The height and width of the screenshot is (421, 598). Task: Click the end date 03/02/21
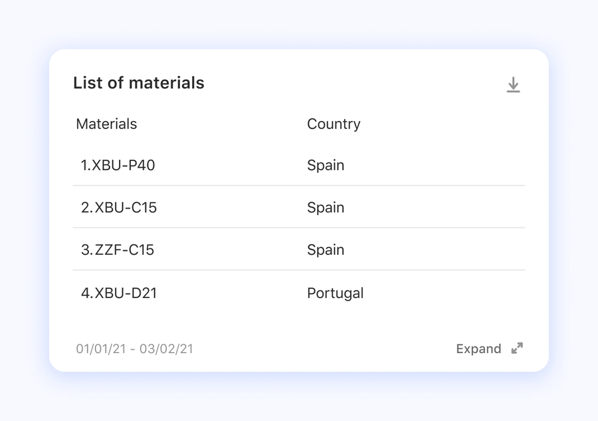point(166,349)
